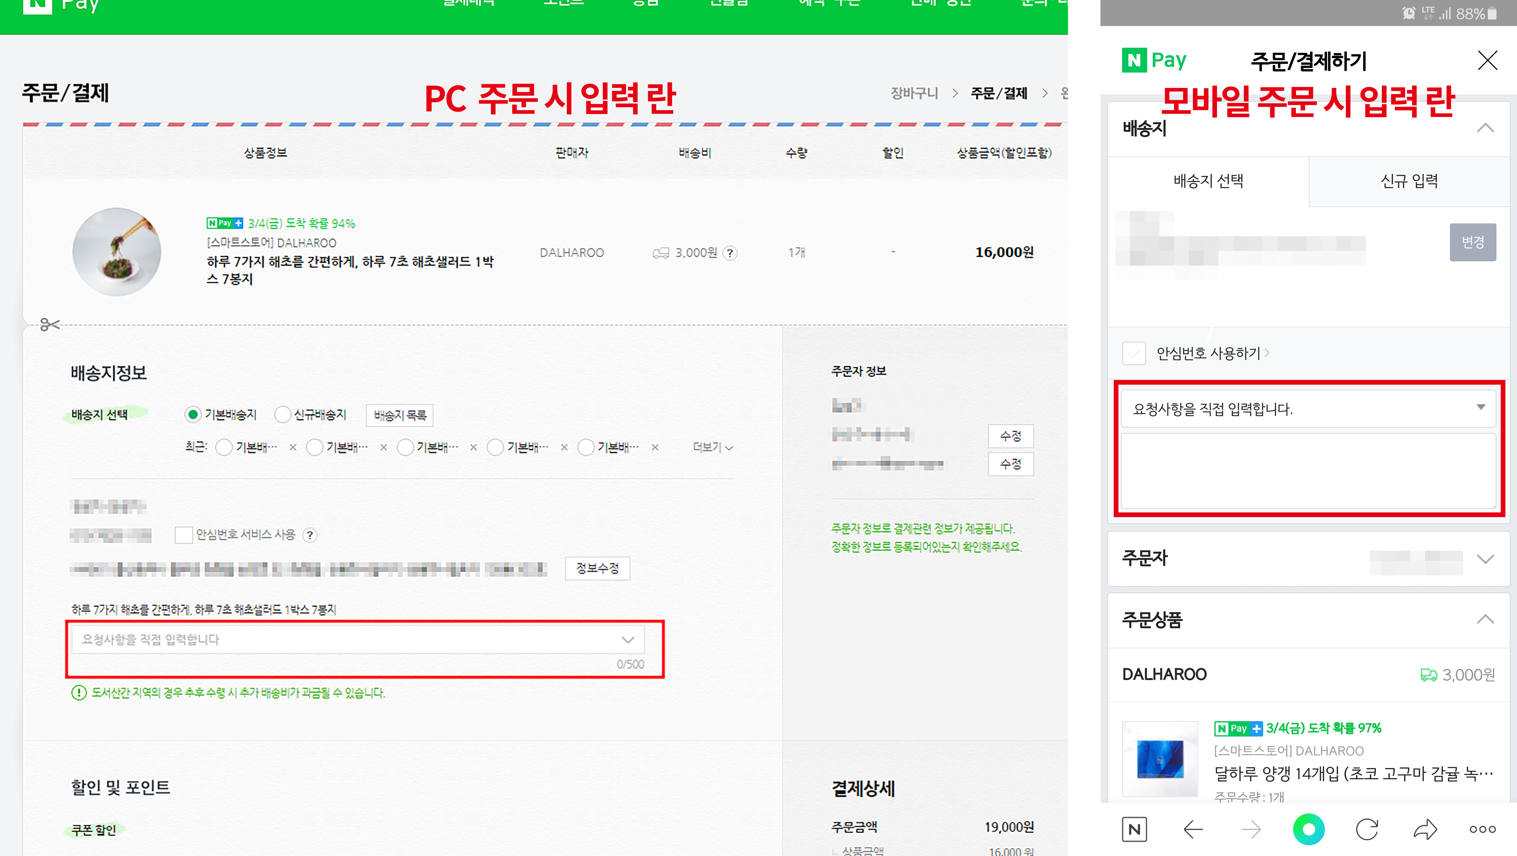Expand the 더보기 recent addresses list
The image size is (1517, 856).
pyautogui.click(x=713, y=448)
